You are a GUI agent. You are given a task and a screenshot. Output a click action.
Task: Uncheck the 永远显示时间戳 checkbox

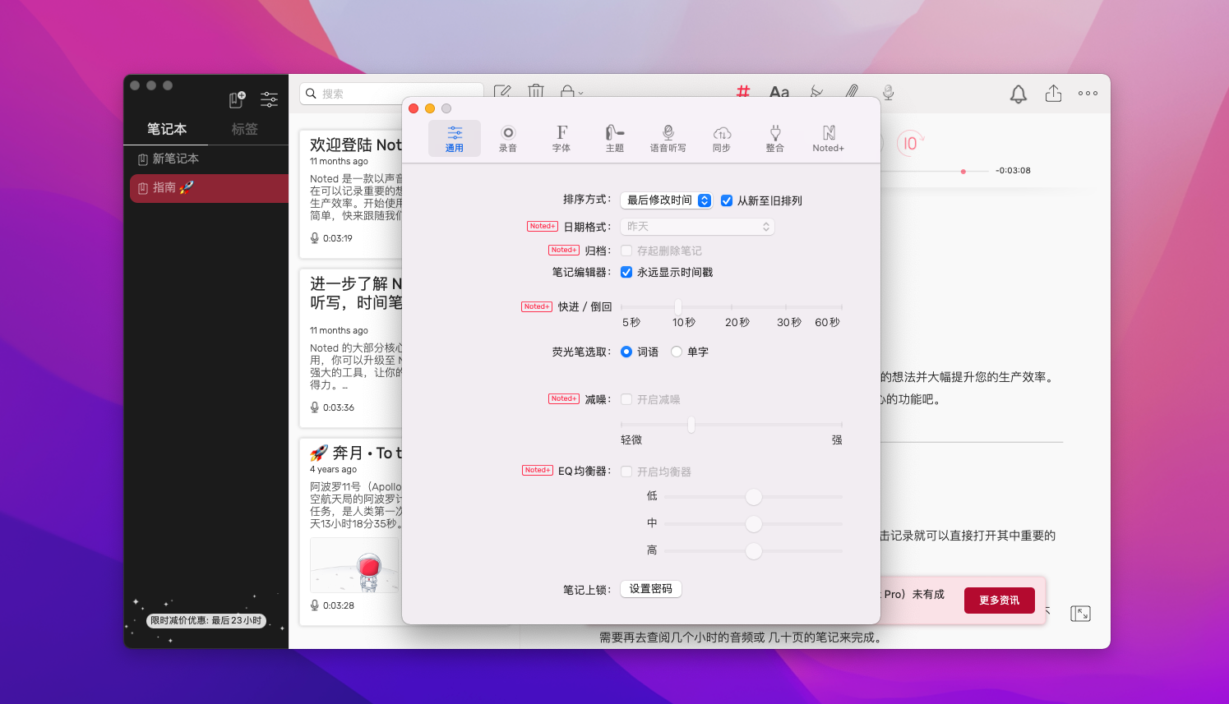pos(626,272)
